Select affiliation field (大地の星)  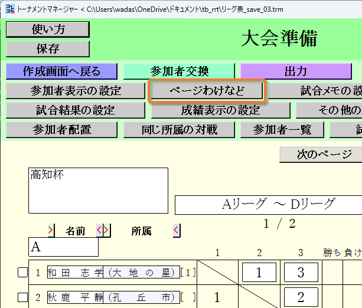(x=141, y=272)
